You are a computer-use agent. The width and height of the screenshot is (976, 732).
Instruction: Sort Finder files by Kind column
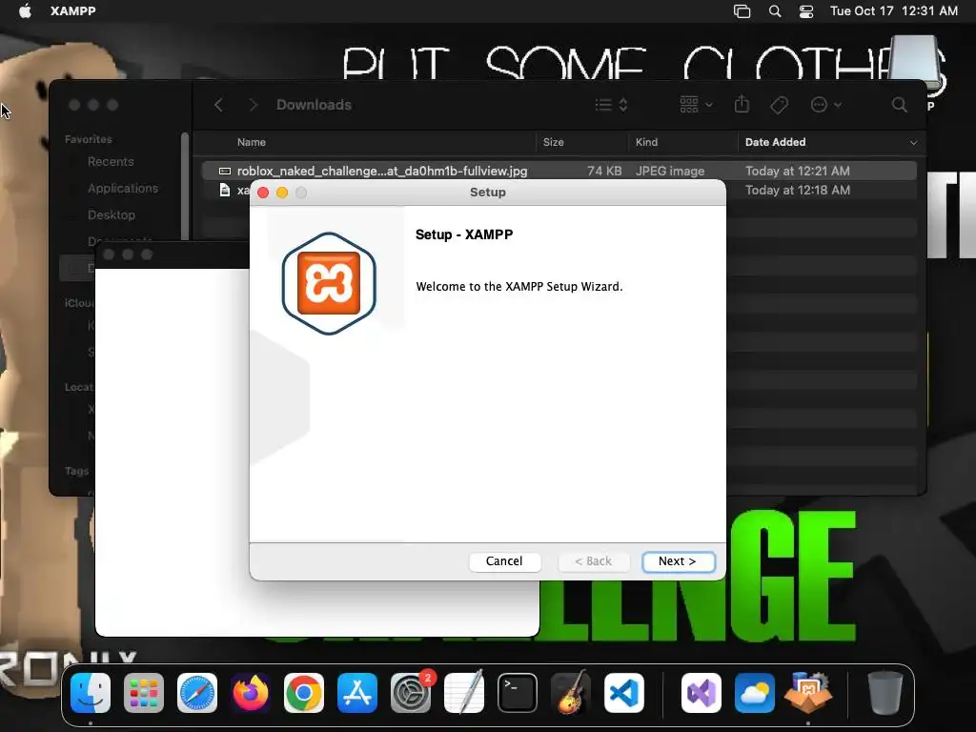(647, 142)
